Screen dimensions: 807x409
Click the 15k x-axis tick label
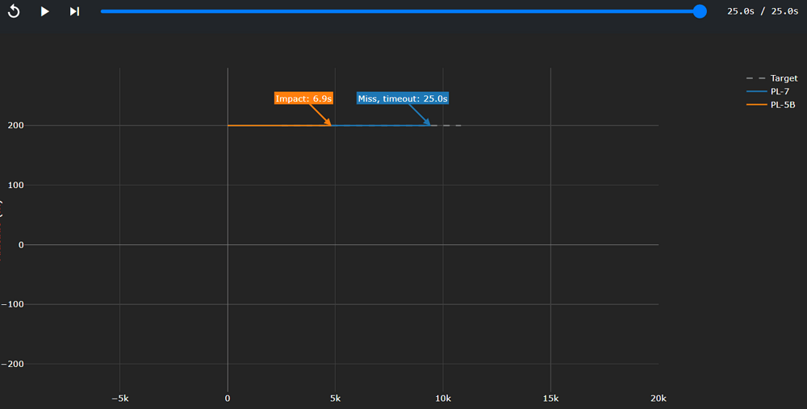(x=550, y=398)
